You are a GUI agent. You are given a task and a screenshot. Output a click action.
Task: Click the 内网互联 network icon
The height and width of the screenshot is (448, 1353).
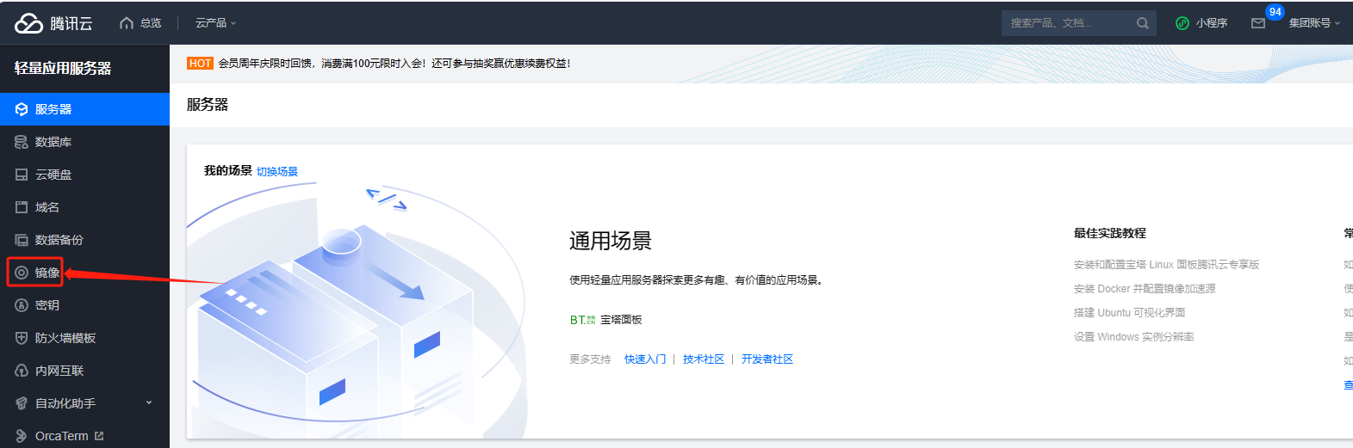coord(22,371)
